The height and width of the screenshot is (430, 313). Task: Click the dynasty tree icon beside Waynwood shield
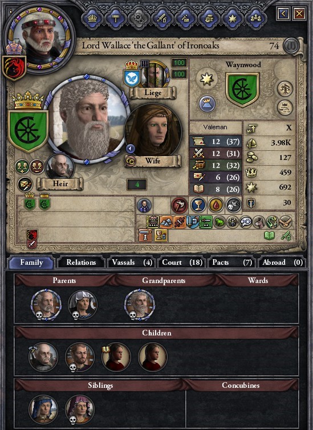tap(284, 89)
